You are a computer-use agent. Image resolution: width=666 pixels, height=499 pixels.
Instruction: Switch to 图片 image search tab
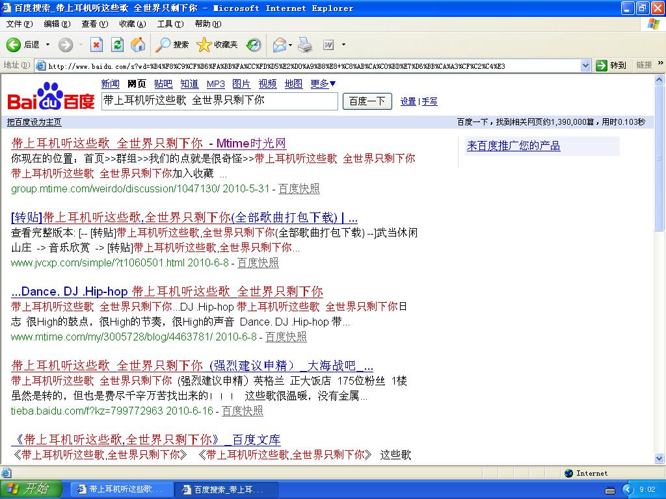click(241, 84)
